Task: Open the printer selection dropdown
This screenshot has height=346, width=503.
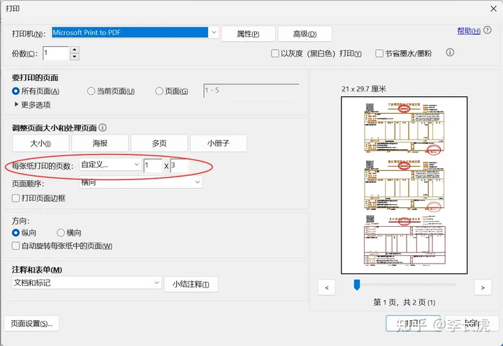Action: [x=214, y=33]
